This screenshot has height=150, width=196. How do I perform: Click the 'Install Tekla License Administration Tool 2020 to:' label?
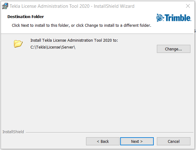pyautogui.click(x=74, y=40)
